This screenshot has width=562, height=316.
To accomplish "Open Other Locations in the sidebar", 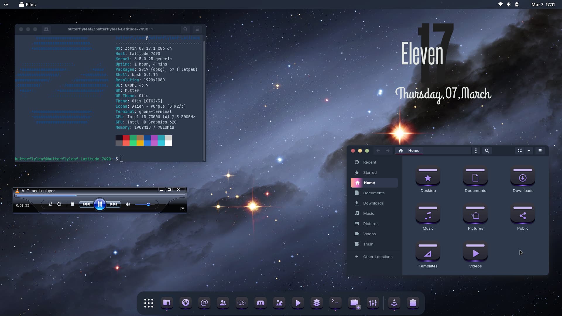I will [x=374, y=257].
